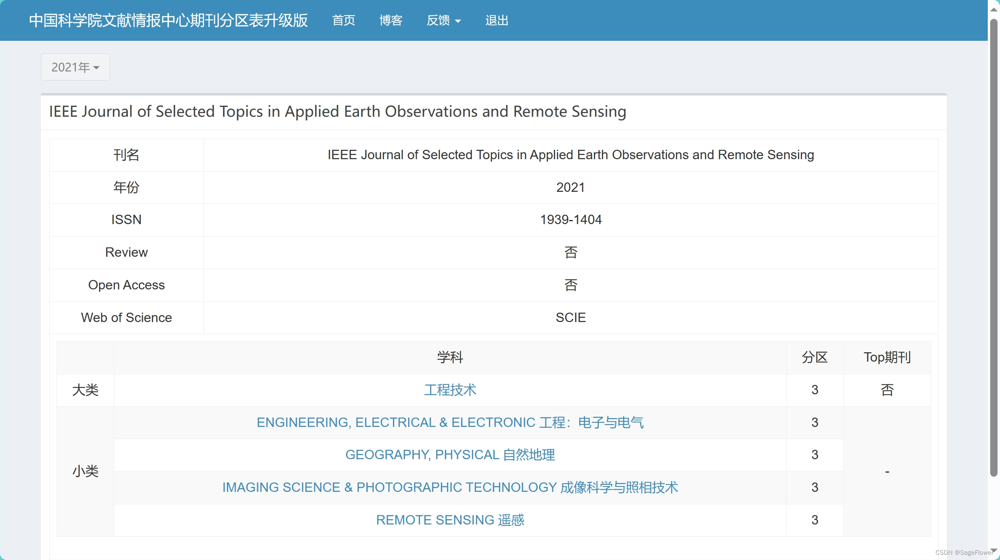Click the site title 中国科学院文献情报中心期刊分区表升级版
Screen dimensions: 1000x560
(x=168, y=20)
